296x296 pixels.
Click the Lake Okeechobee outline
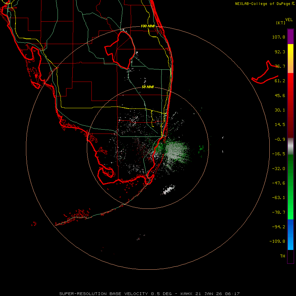coord(120,50)
